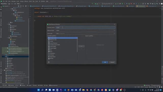Open the Source set dropdown
This screenshot has width=163, height=92.
click(x=85, y=33)
